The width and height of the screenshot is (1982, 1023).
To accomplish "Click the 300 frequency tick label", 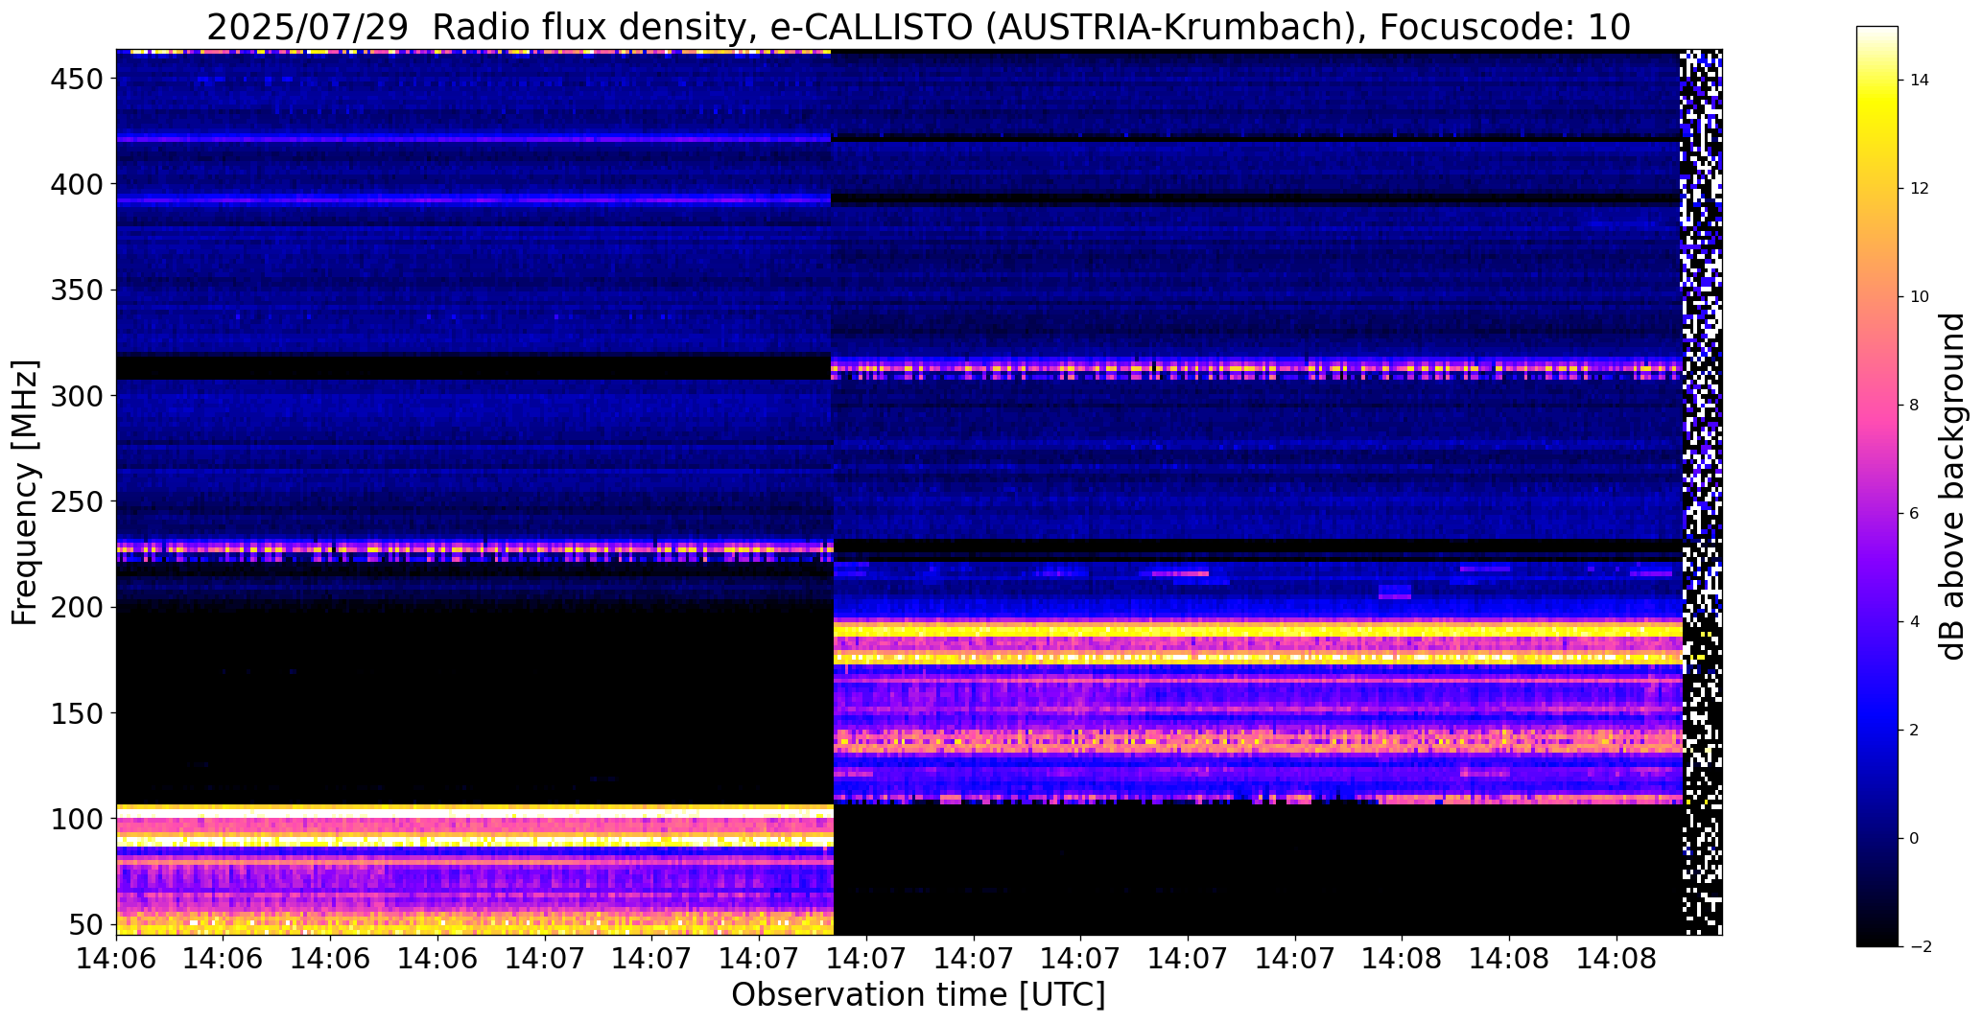I will point(77,396).
